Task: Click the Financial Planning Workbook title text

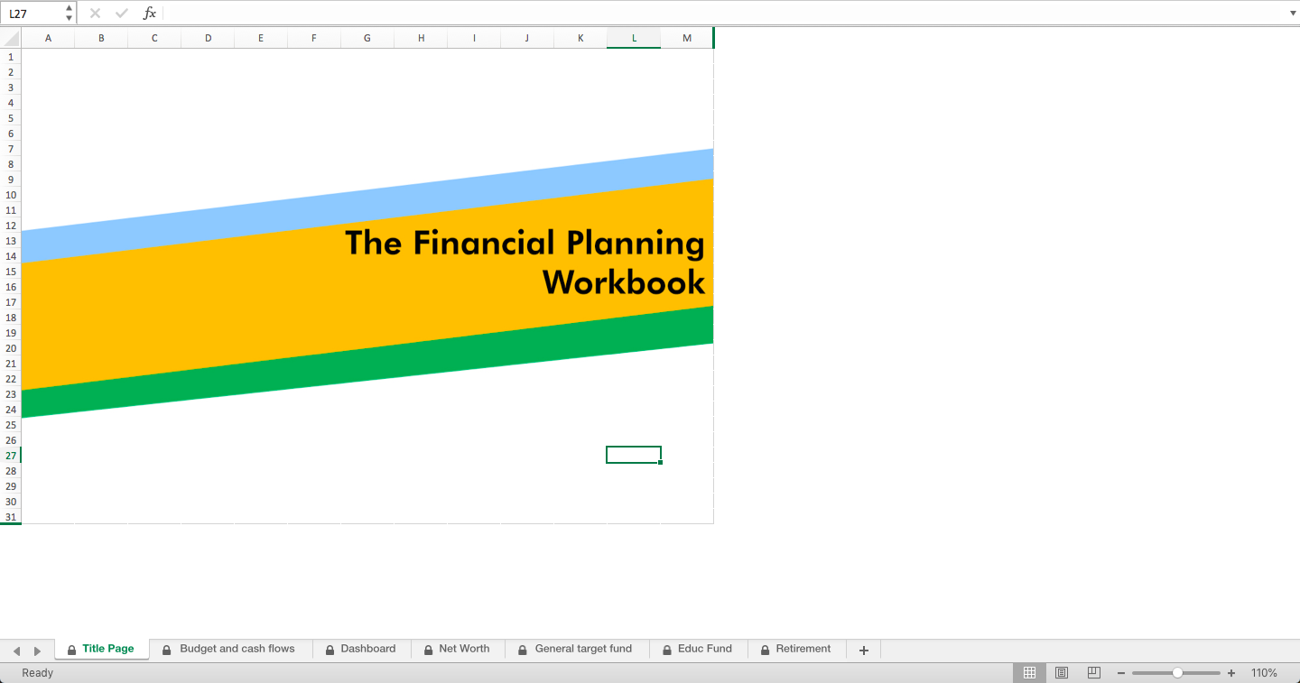Action: pyautogui.click(x=525, y=263)
